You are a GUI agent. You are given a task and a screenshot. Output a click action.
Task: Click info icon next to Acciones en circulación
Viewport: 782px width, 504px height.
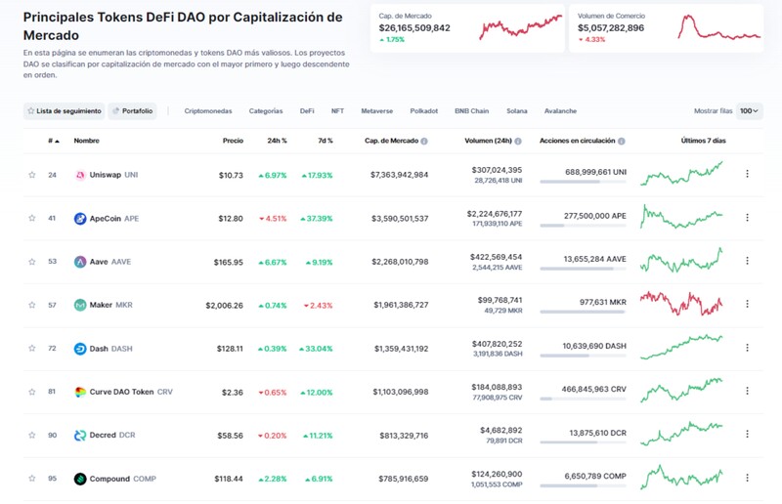[x=622, y=141]
